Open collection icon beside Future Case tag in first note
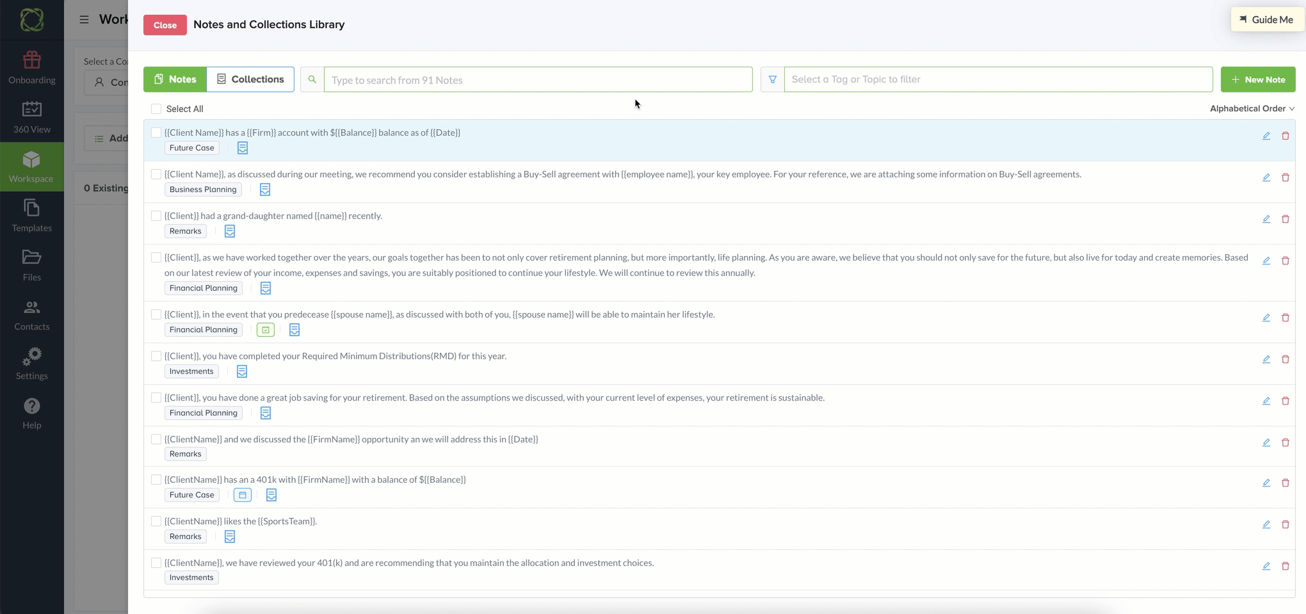Viewport: 1306px width, 614px height. point(243,148)
